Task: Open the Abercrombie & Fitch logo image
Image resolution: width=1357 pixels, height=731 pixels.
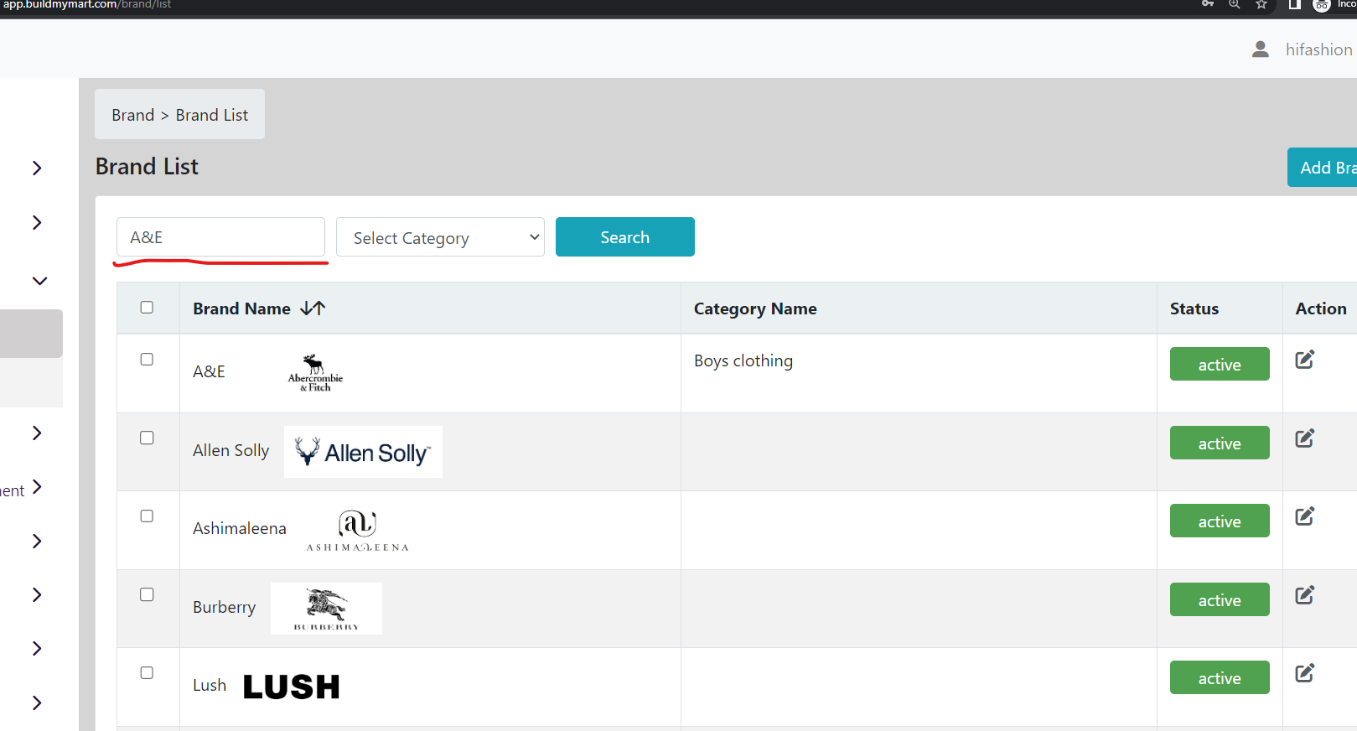Action: 315,373
